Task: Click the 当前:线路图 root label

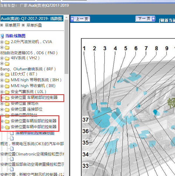Action: (x=15, y=36)
